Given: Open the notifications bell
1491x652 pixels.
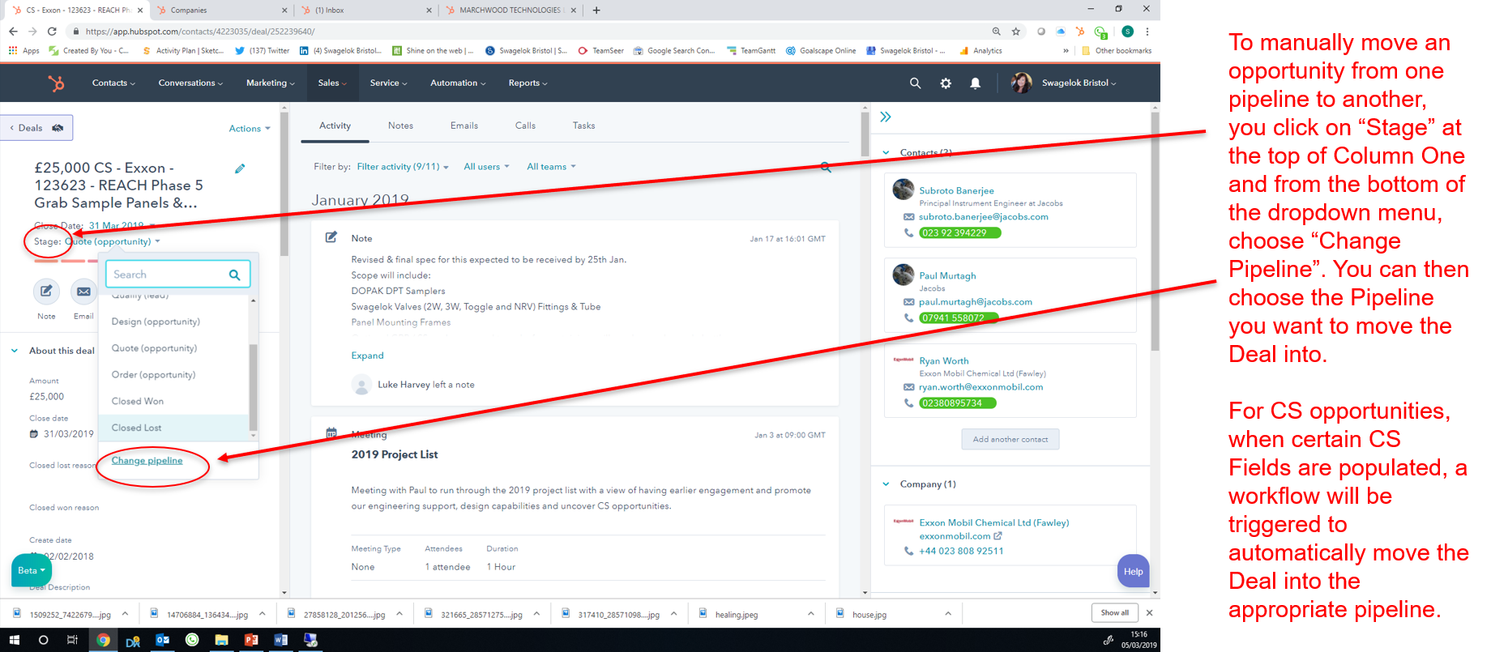Looking at the screenshot, I should coord(976,83).
